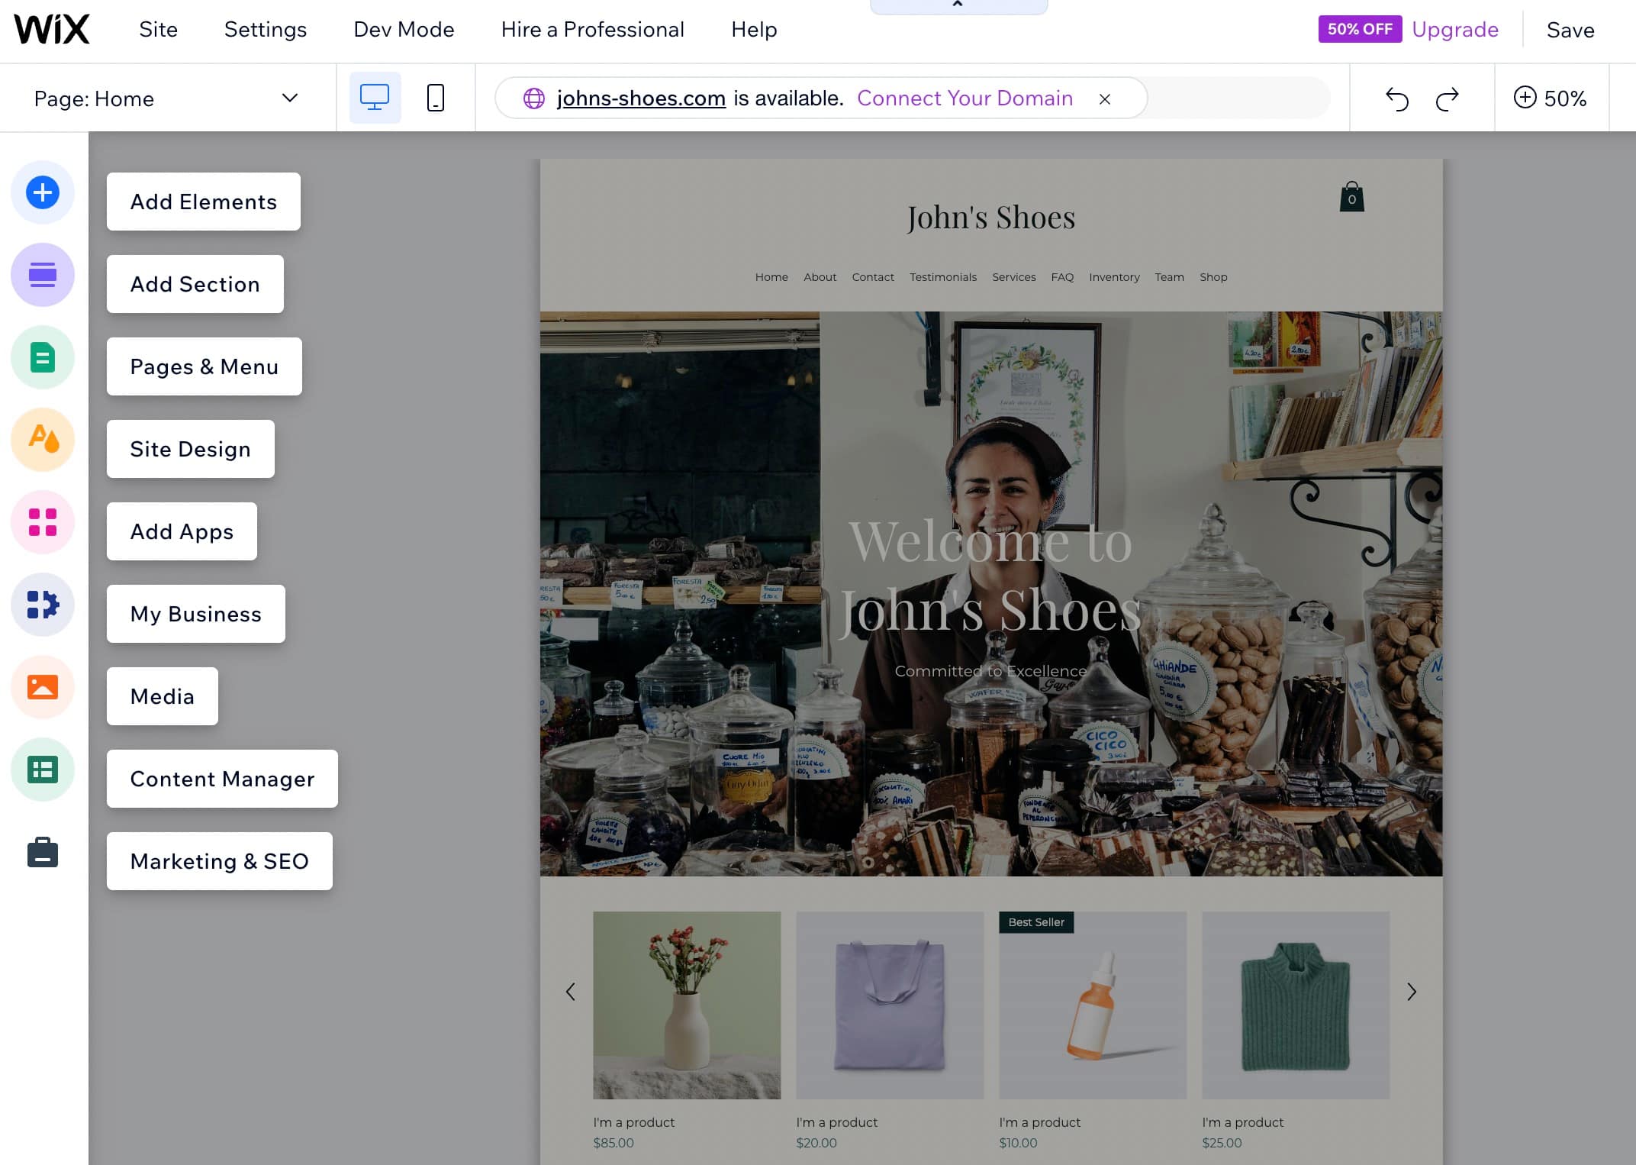Open the Add Section sidebar icon

[x=43, y=275]
